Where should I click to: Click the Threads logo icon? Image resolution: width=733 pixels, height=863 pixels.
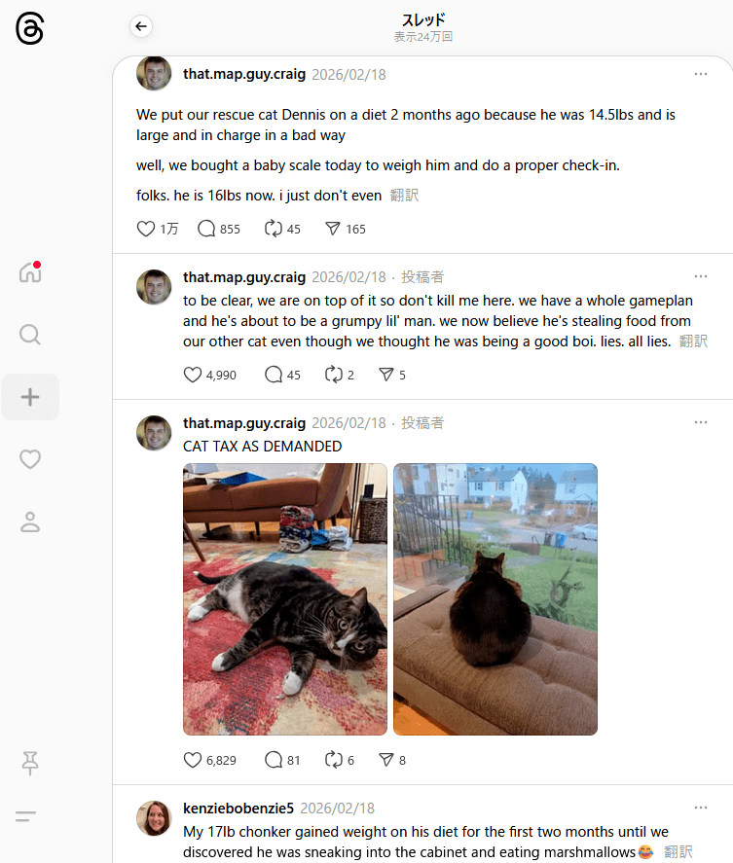click(x=30, y=28)
